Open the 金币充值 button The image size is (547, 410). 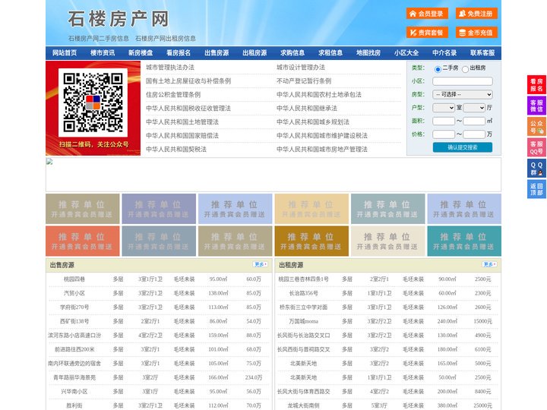(x=476, y=33)
